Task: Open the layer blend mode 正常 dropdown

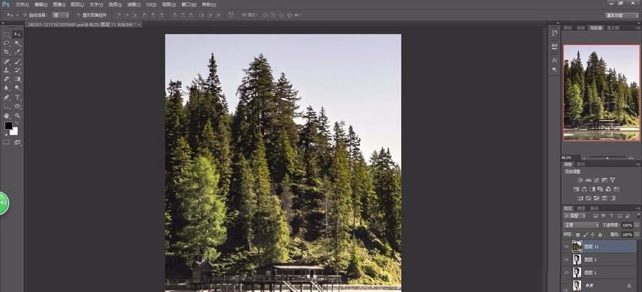Action: click(x=581, y=225)
